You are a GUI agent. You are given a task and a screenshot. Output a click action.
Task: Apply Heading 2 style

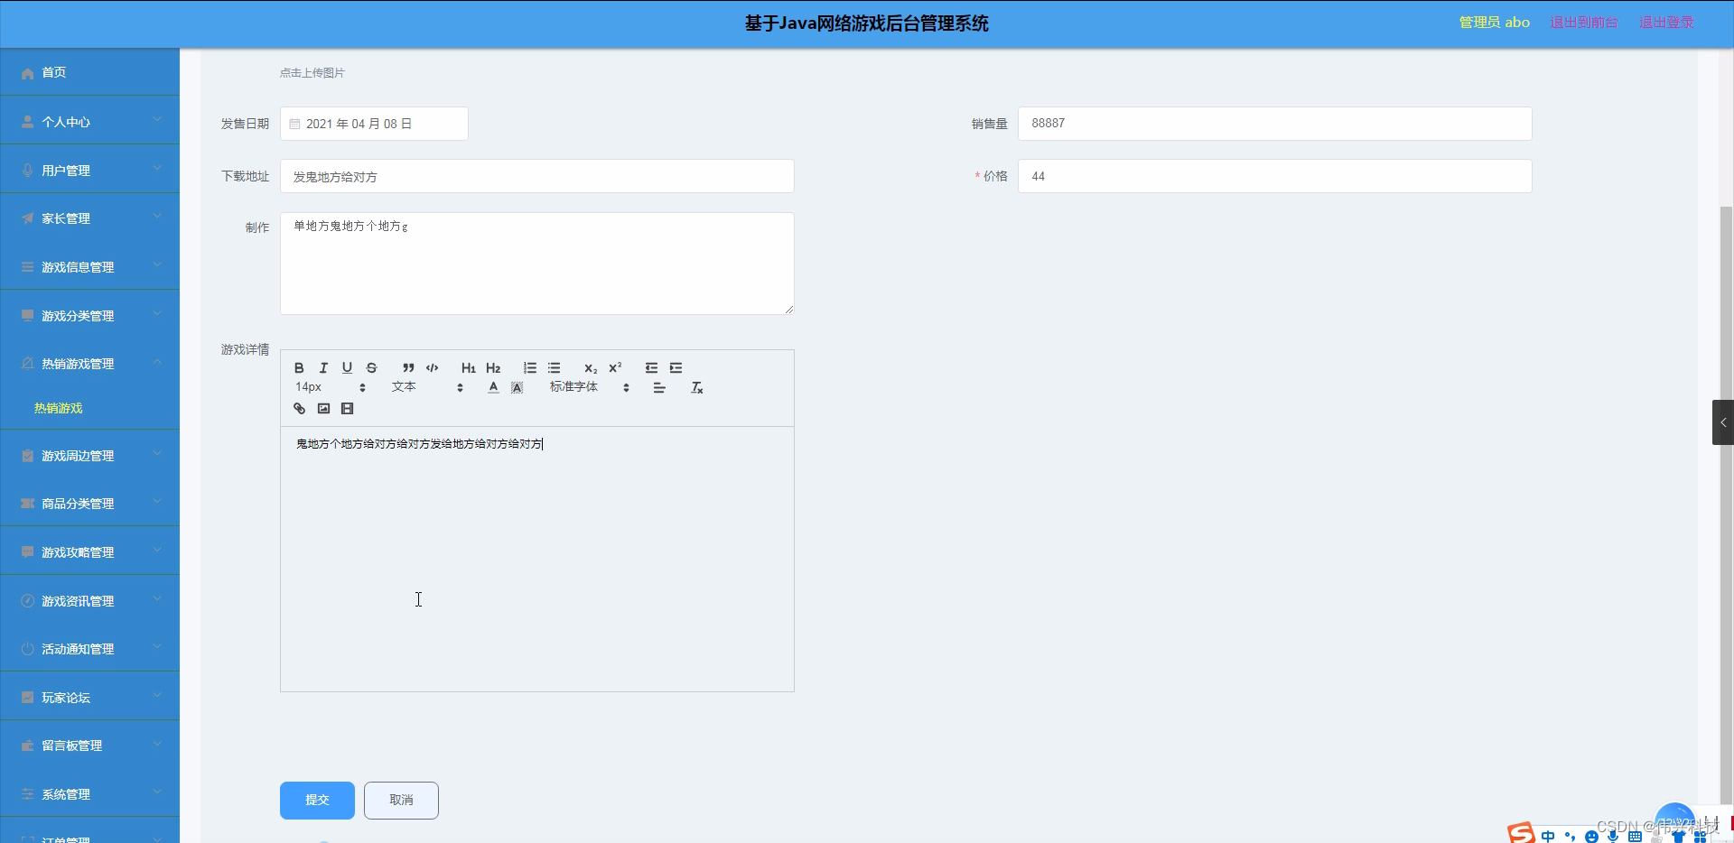click(493, 368)
